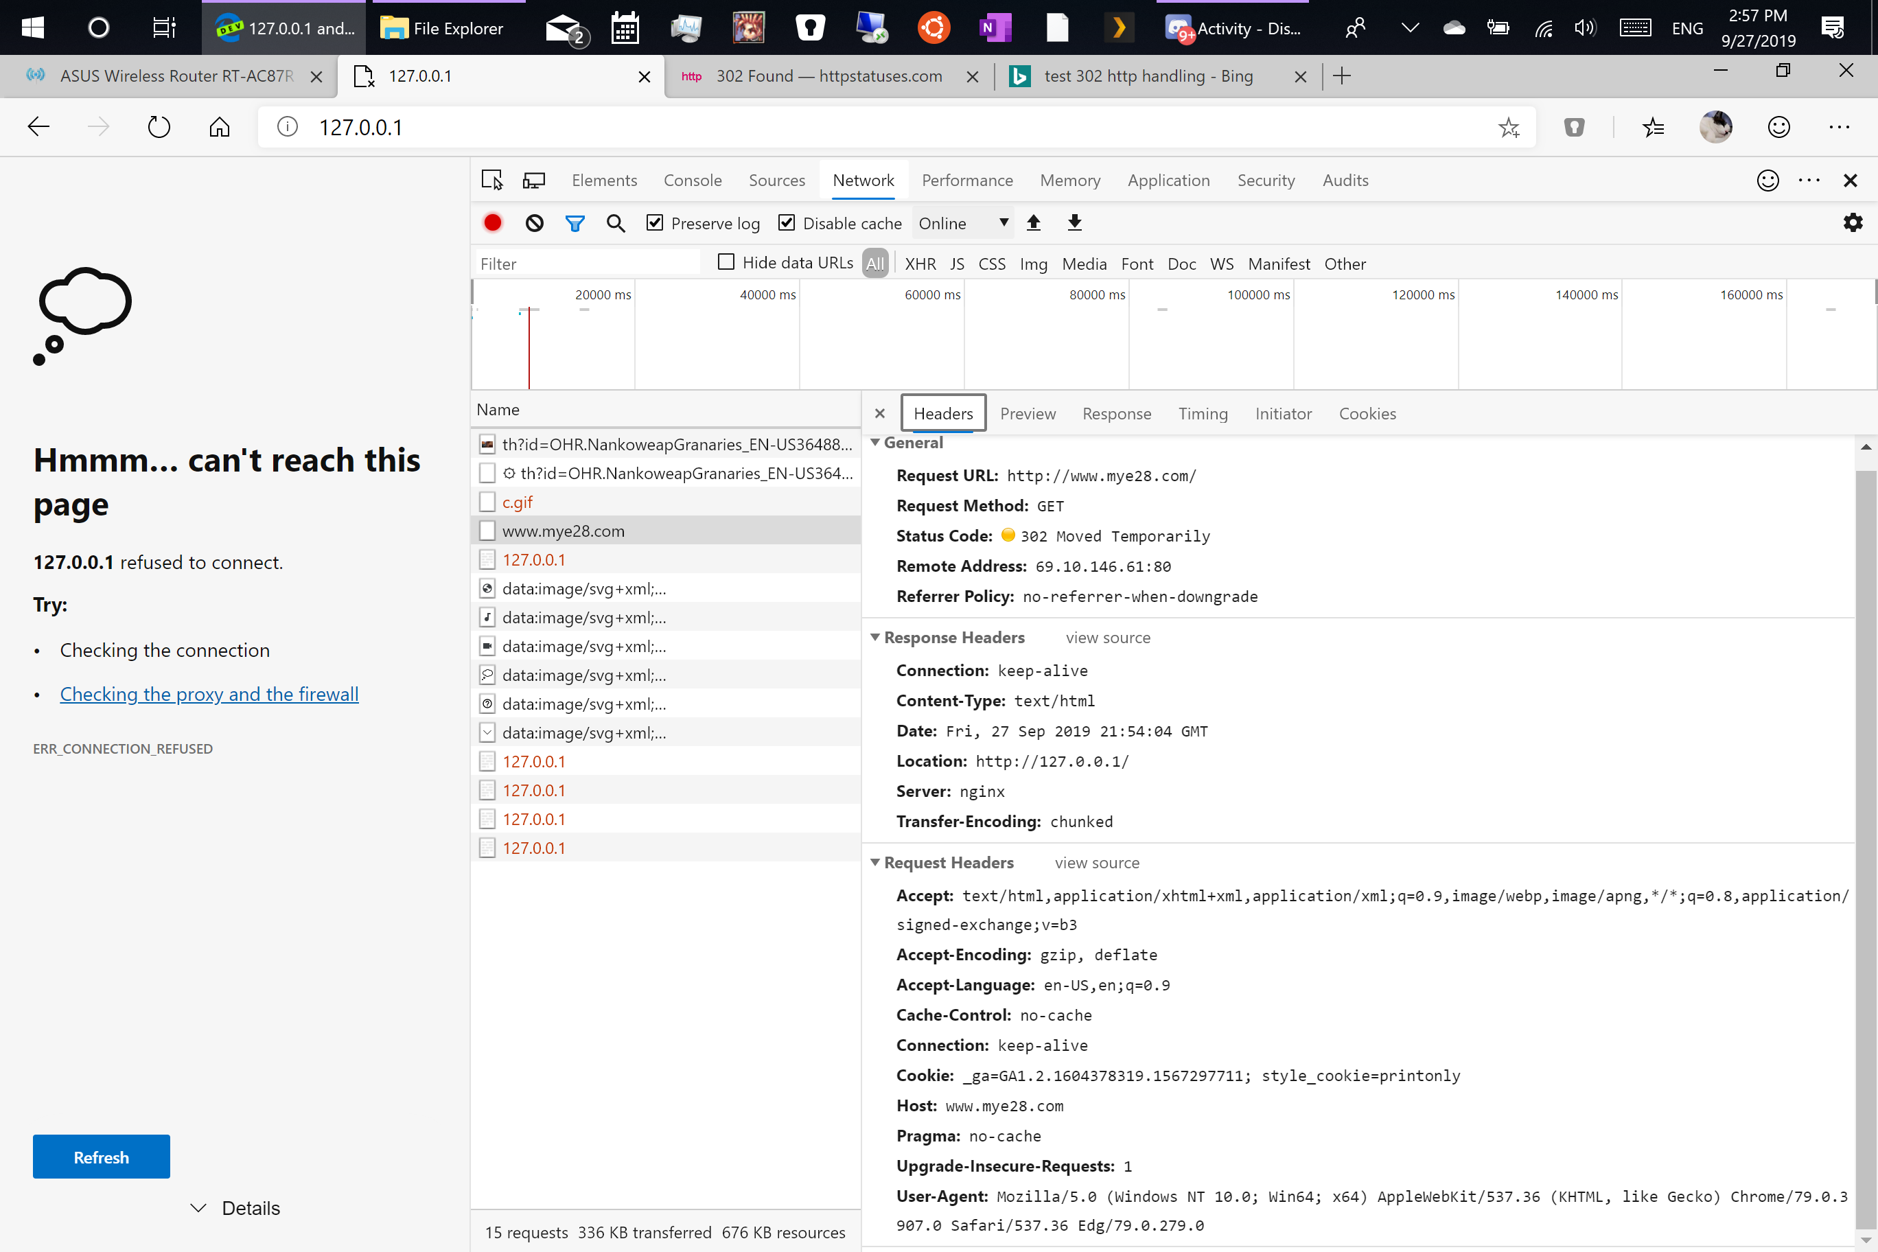Click view source beside Response Headers
This screenshot has height=1252, width=1878.
pyautogui.click(x=1107, y=637)
